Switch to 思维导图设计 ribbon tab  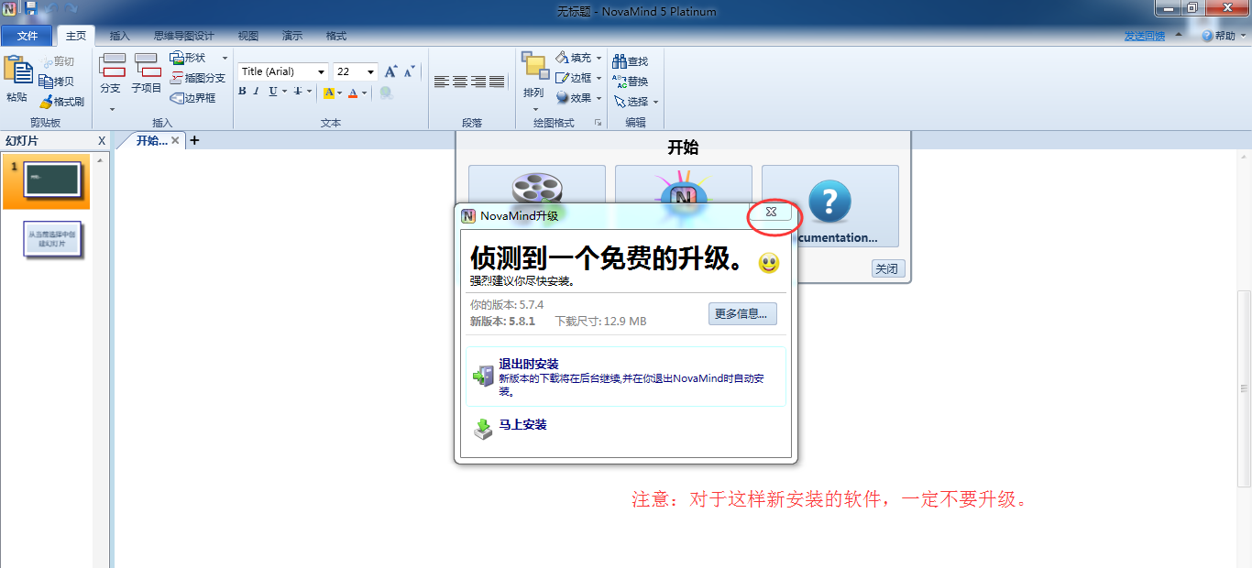[x=183, y=36]
